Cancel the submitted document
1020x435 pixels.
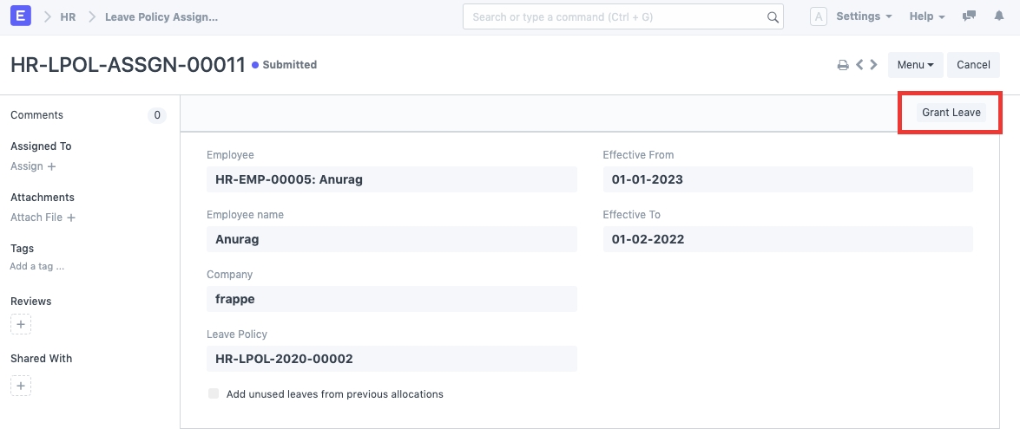coord(973,65)
